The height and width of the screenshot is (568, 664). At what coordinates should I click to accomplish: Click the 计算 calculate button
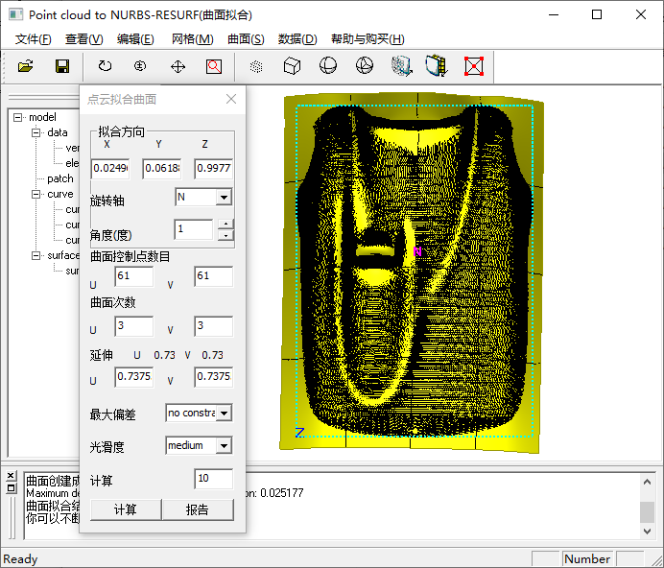(125, 509)
